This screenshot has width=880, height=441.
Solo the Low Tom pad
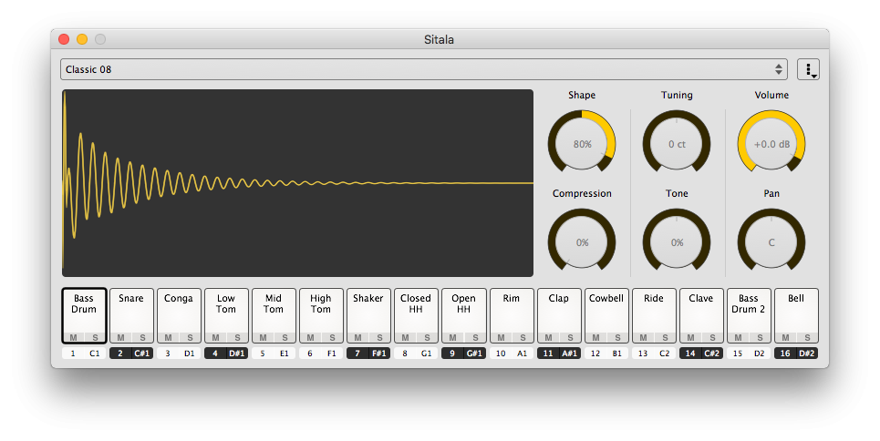(x=237, y=337)
